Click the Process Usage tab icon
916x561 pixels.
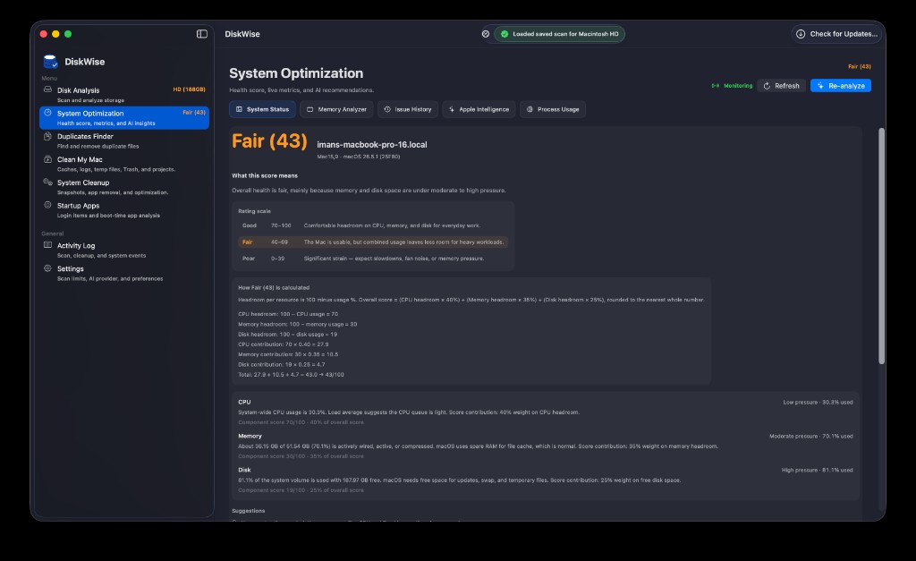coord(530,109)
